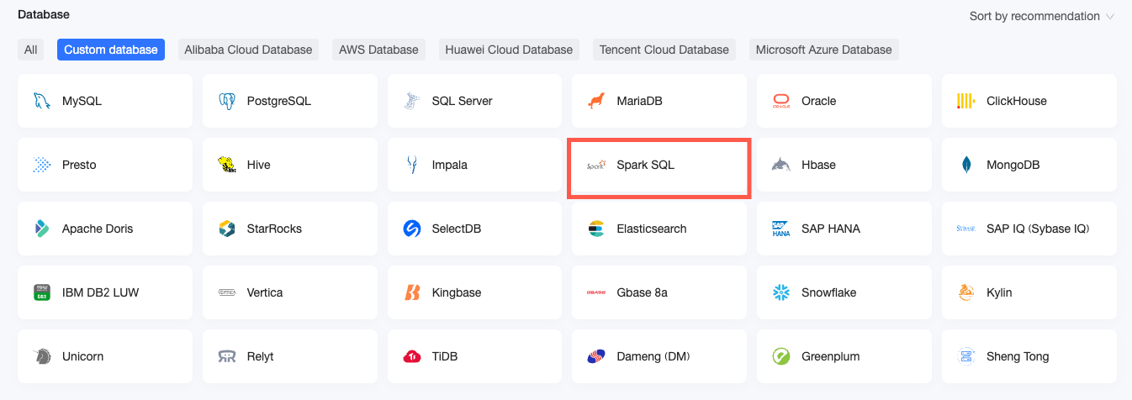The height and width of the screenshot is (400, 1132).
Task: Choose the Hive bee icon
Action: pyautogui.click(x=226, y=165)
